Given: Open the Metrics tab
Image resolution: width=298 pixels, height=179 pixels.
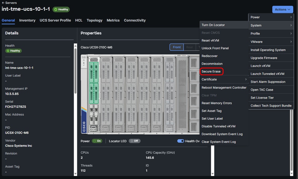Looking at the screenshot, I should [x=113, y=20].
